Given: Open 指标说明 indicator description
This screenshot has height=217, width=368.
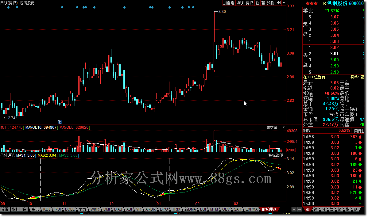Looking at the screenshot, I should 276,155.
